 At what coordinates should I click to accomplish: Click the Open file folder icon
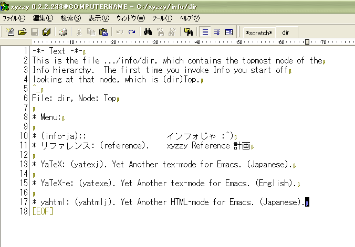point(22,32)
